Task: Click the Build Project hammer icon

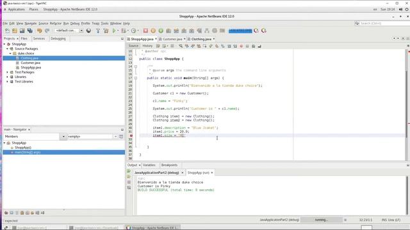Action: click(98, 31)
